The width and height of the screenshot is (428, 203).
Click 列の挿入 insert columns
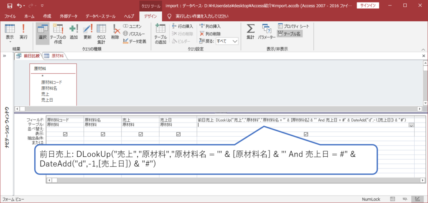210,26
